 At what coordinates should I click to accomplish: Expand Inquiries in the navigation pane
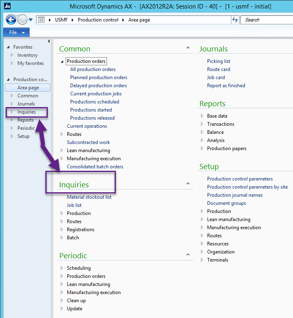[12, 112]
